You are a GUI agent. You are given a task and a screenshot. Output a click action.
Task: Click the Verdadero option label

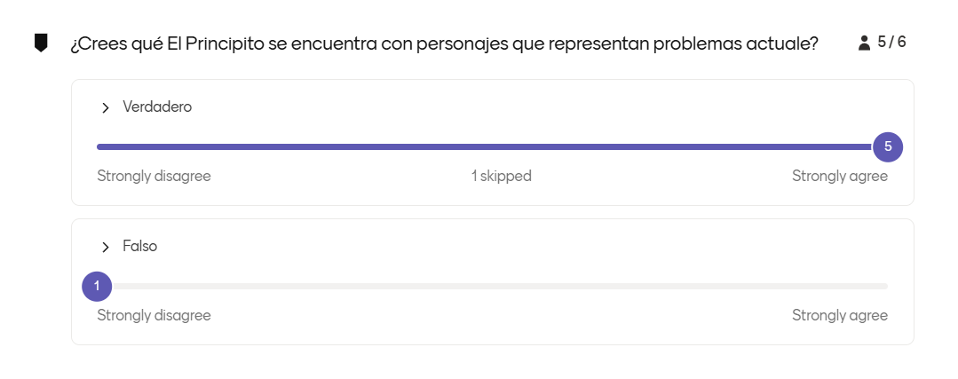(x=157, y=107)
